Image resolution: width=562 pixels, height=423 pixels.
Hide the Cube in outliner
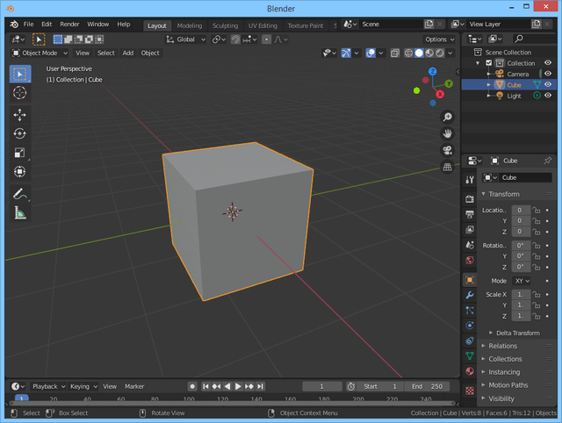pos(548,84)
